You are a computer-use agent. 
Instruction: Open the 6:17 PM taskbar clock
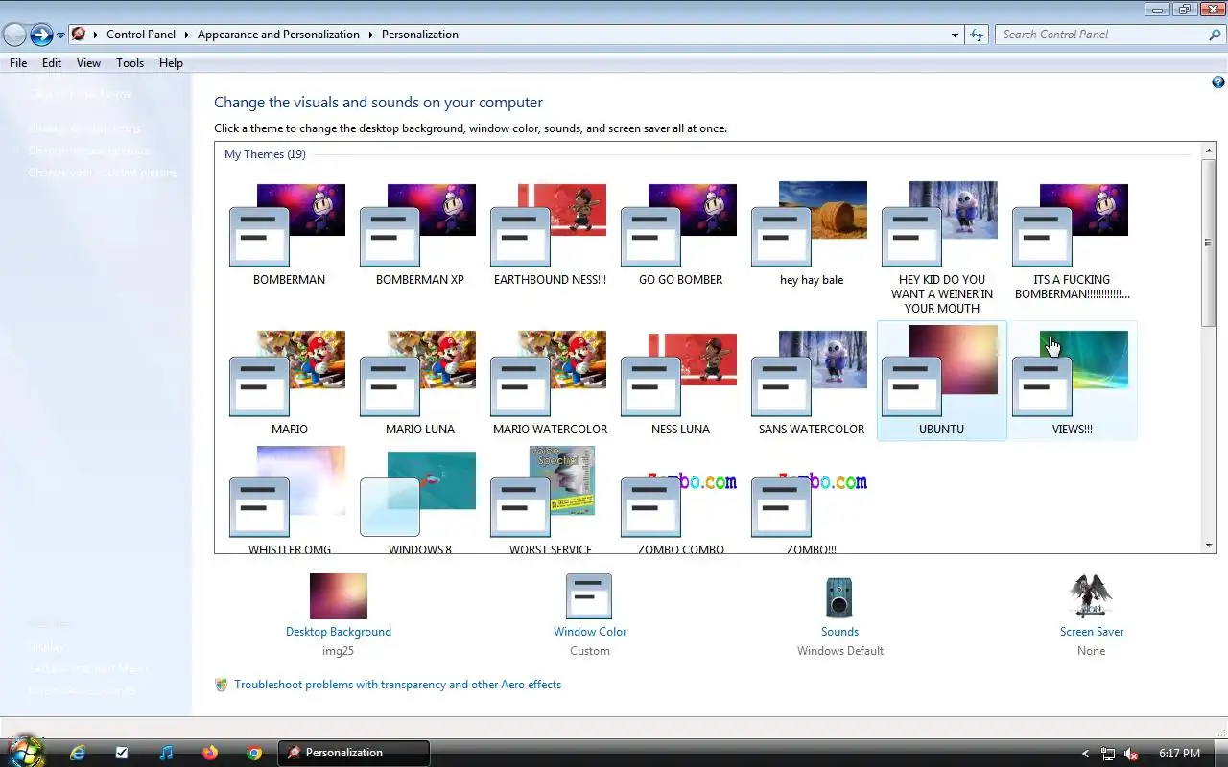pos(1179,754)
